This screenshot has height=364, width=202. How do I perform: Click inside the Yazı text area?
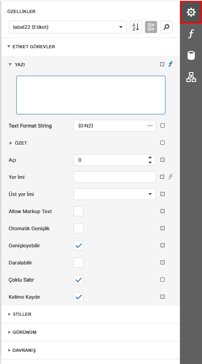tap(91, 95)
